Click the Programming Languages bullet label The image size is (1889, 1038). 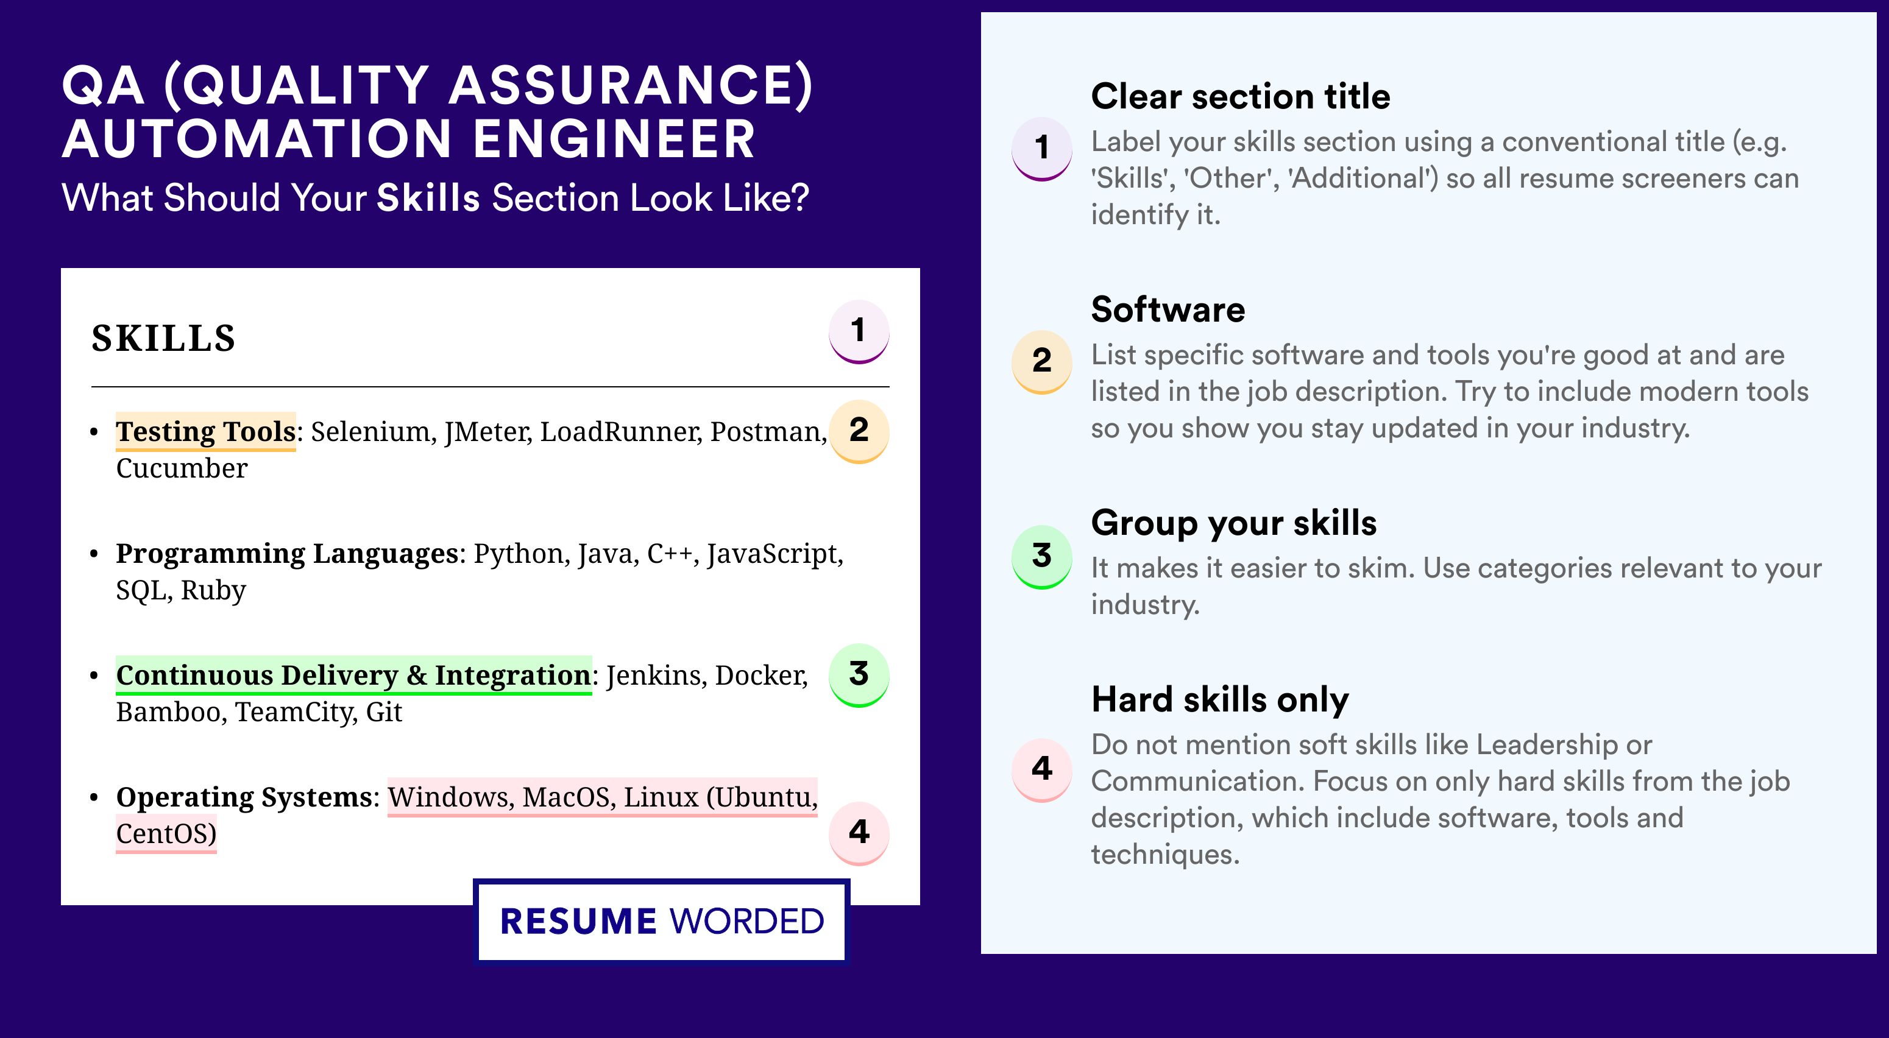(x=288, y=554)
